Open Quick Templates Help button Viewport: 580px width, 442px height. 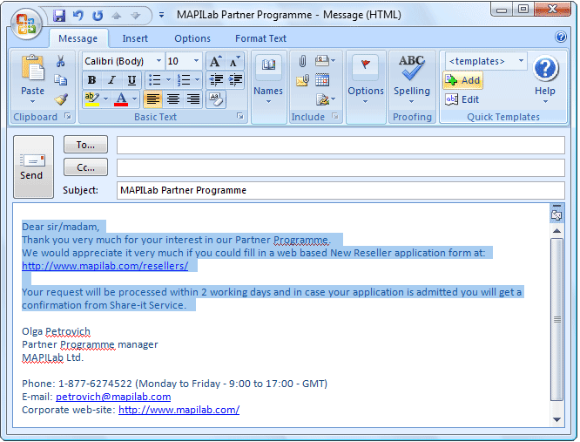[545, 80]
